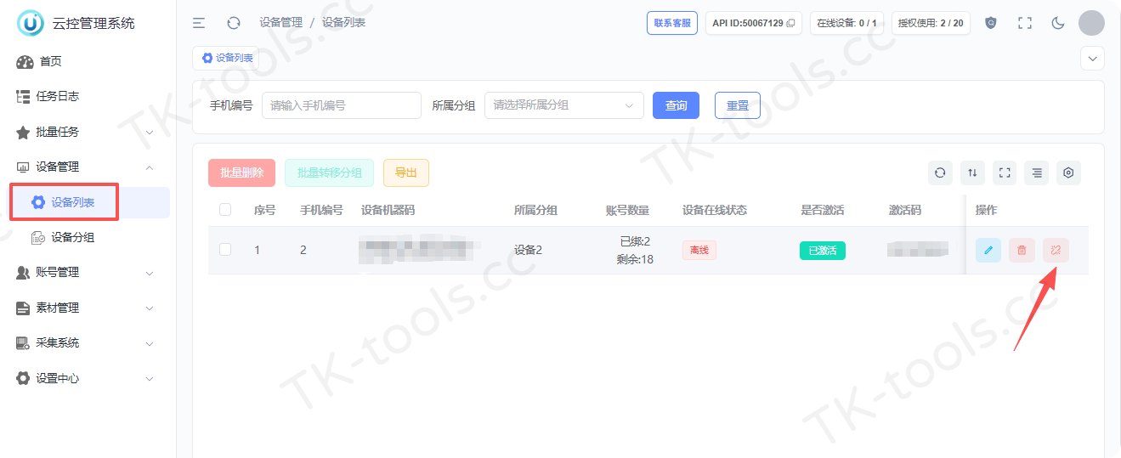This screenshot has width=1121, height=458.
Task: Switch to the 设备列表 page tab
Action: 226,58
